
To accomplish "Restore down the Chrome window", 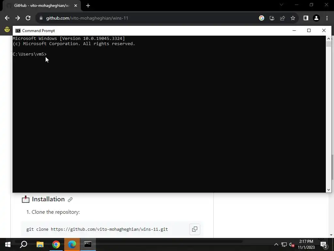I will click(311, 5).
